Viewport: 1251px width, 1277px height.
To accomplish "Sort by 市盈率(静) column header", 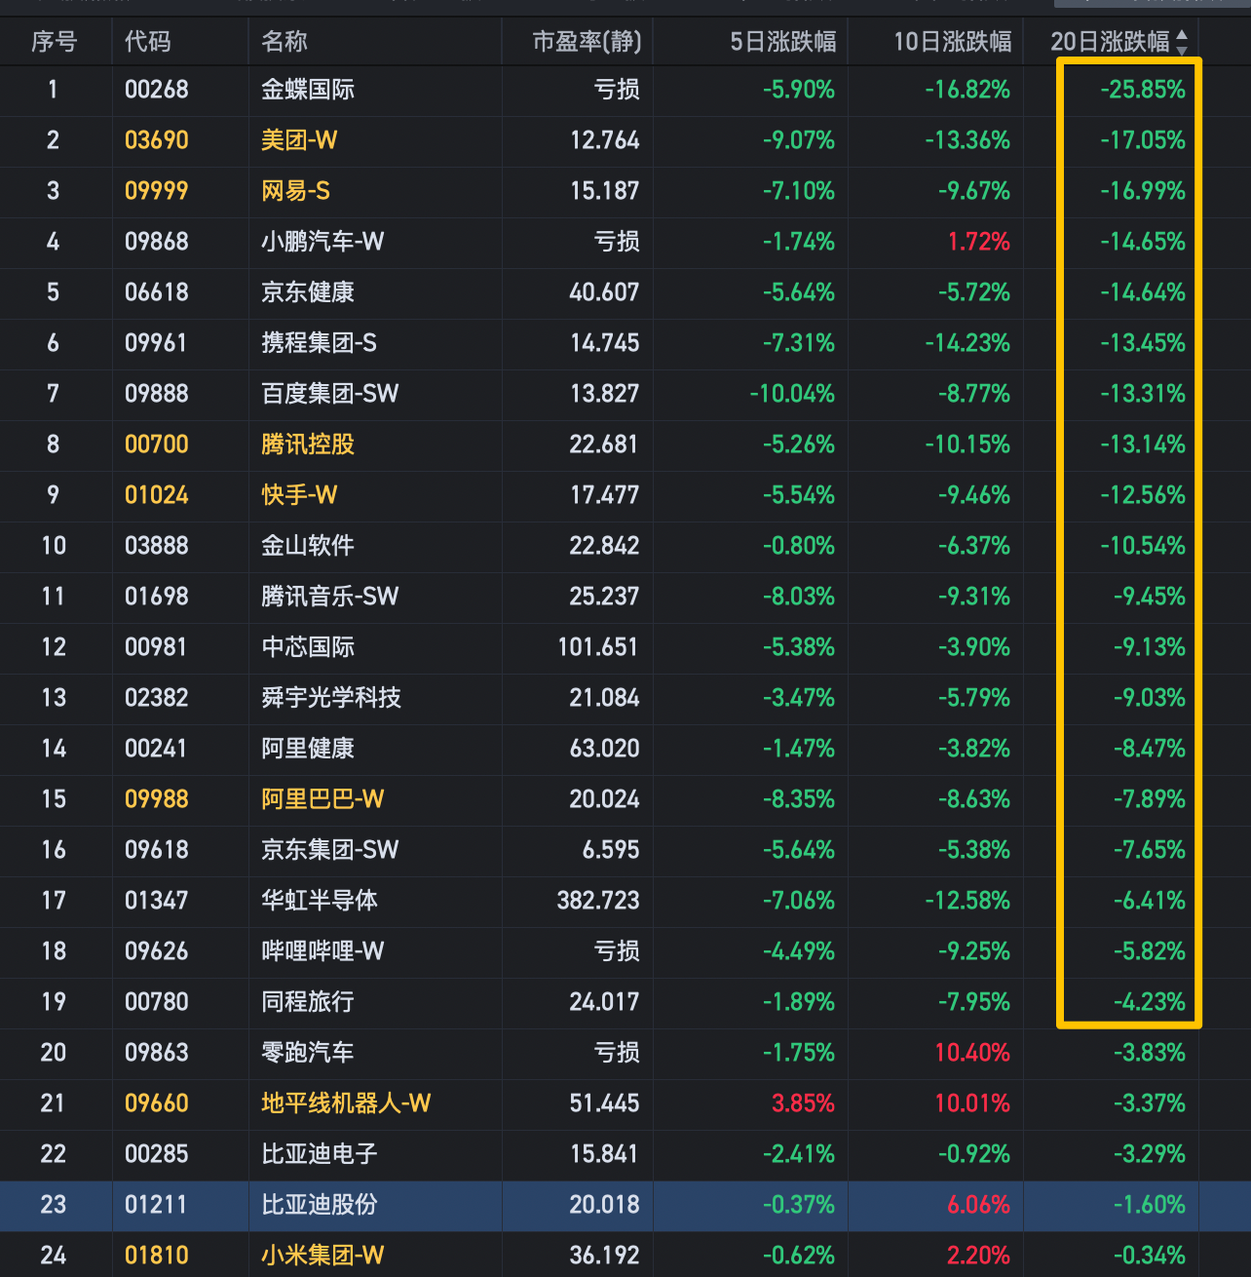I will (x=587, y=42).
